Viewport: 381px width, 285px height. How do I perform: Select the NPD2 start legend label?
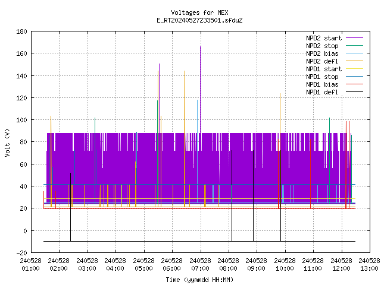(324, 38)
